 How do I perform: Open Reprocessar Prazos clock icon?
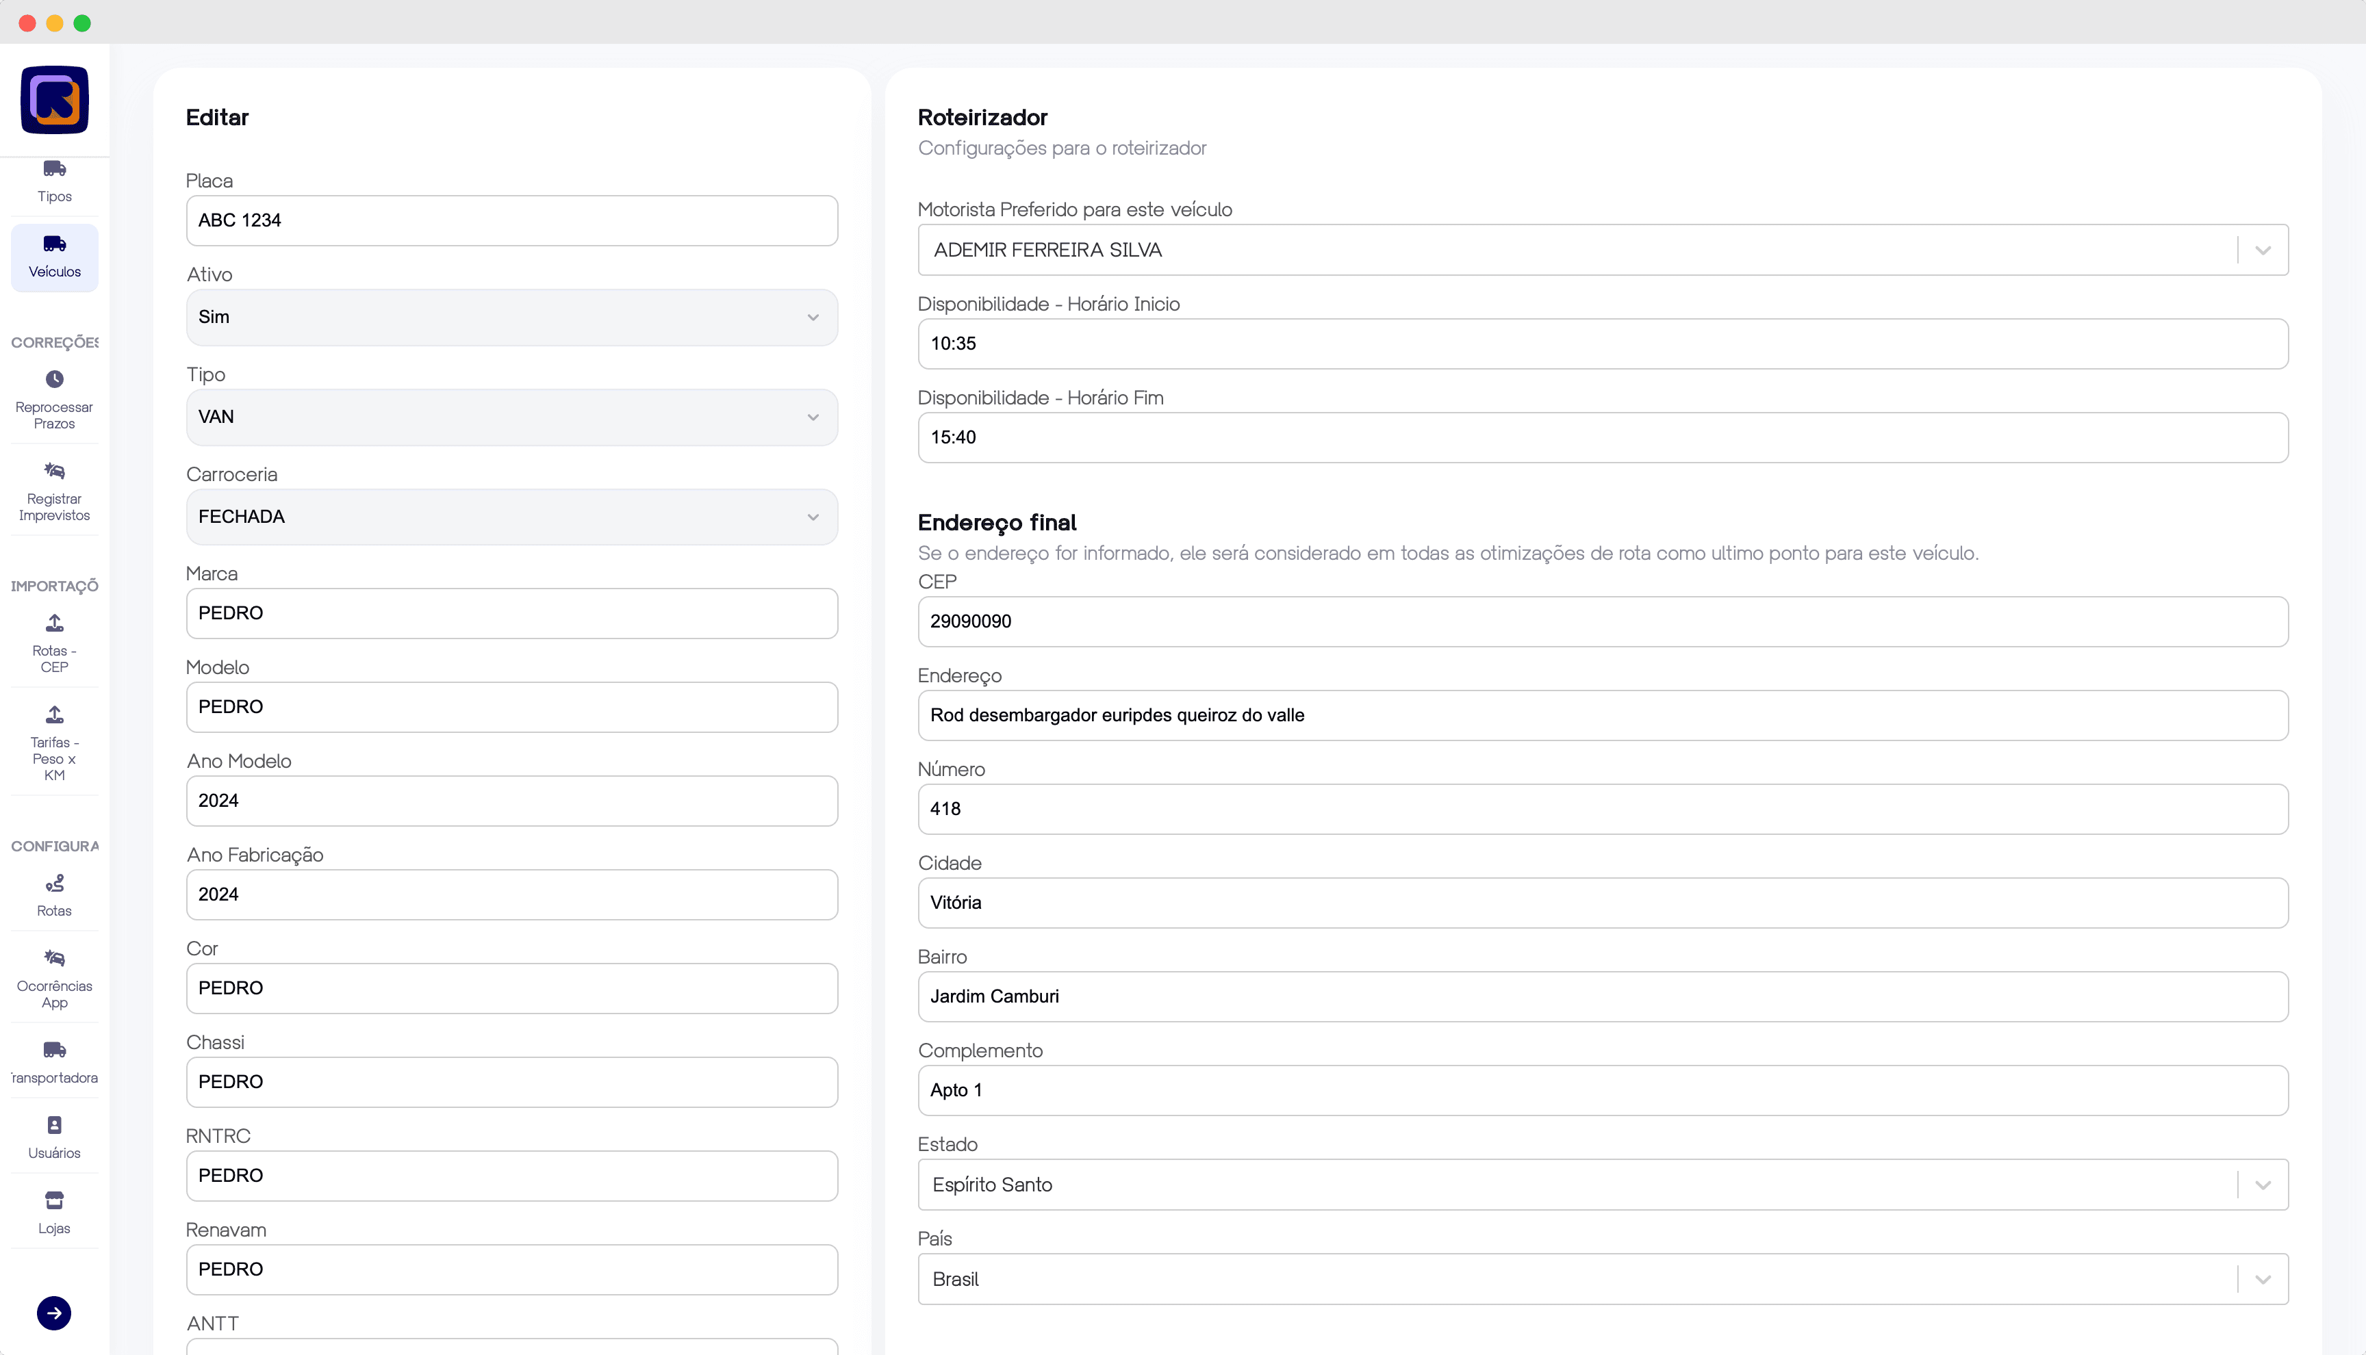[54, 380]
